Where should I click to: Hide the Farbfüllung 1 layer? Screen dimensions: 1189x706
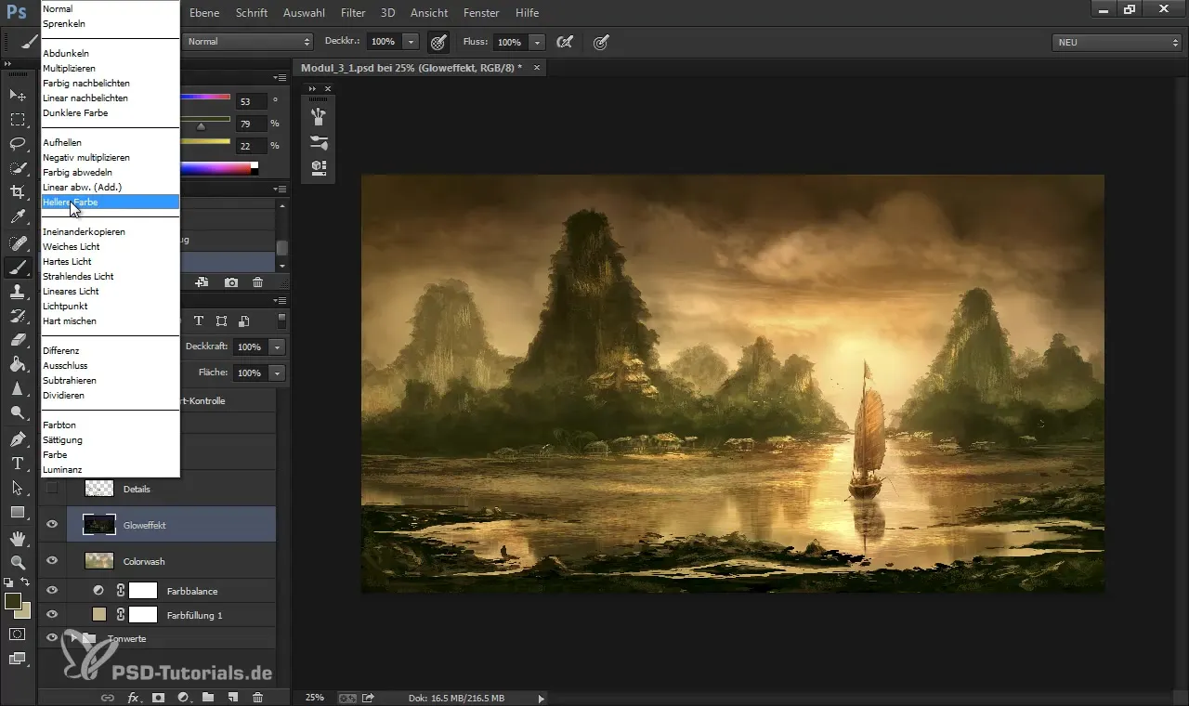(52, 614)
